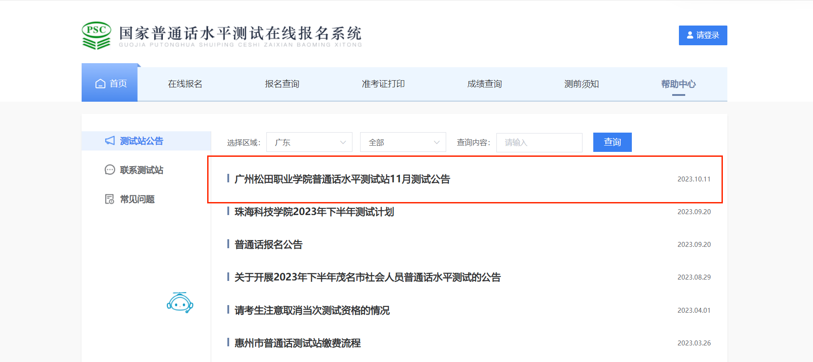Click the date 2023.04.01

(x=694, y=310)
